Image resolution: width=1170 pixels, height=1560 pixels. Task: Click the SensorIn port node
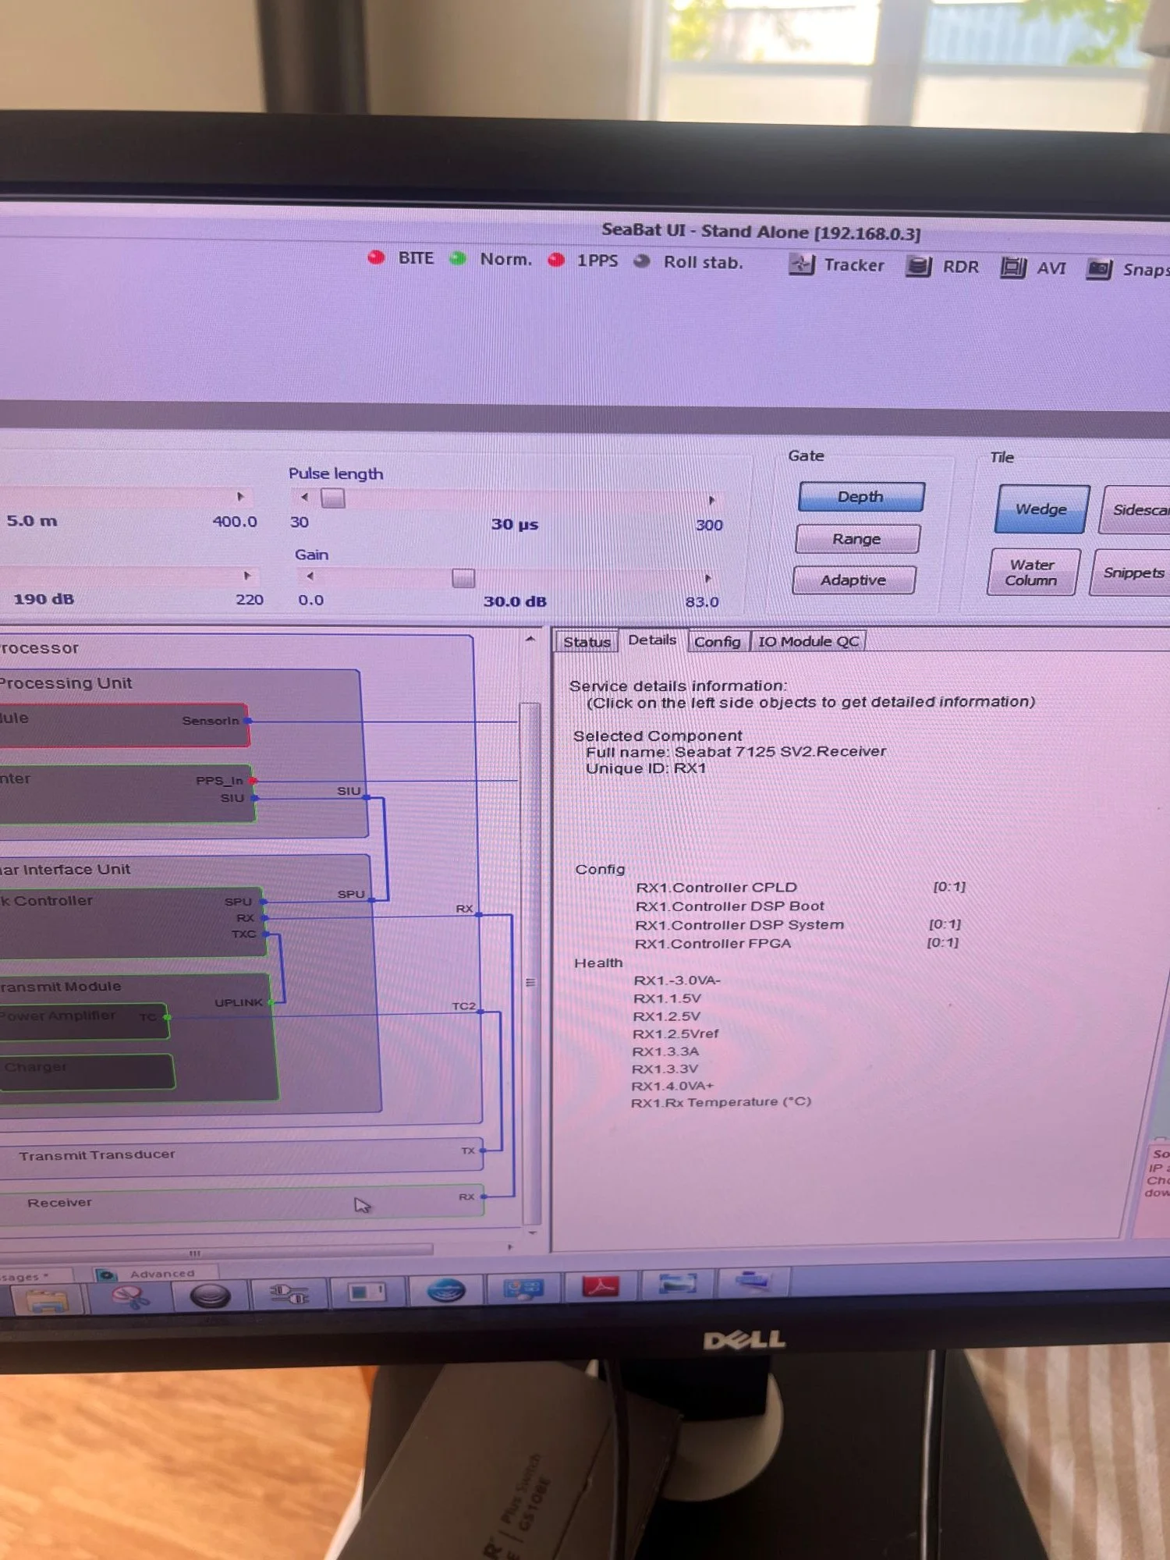(x=248, y=721)
